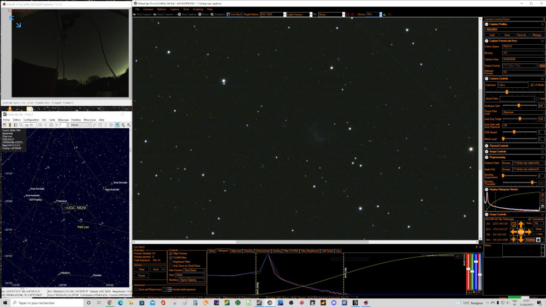546x307 pixels.
Task: Open the Tools menu in SharpCap
Action: (x=186, y=9)
